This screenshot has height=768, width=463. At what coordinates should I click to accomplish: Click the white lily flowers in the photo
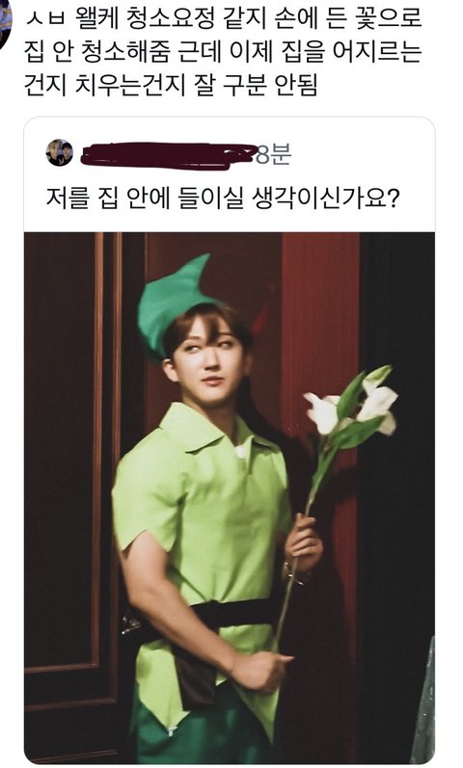(x=352, y=405)
